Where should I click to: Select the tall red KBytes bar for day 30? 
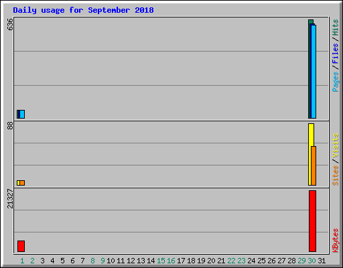point(312,221)
